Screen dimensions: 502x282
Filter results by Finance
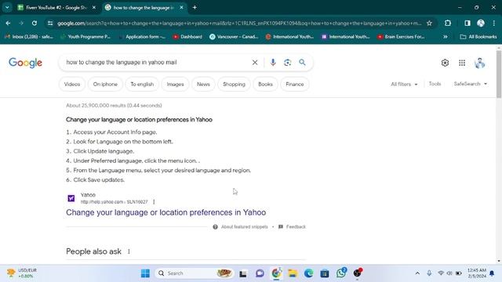pyautogui.click(x=295, y=85)
